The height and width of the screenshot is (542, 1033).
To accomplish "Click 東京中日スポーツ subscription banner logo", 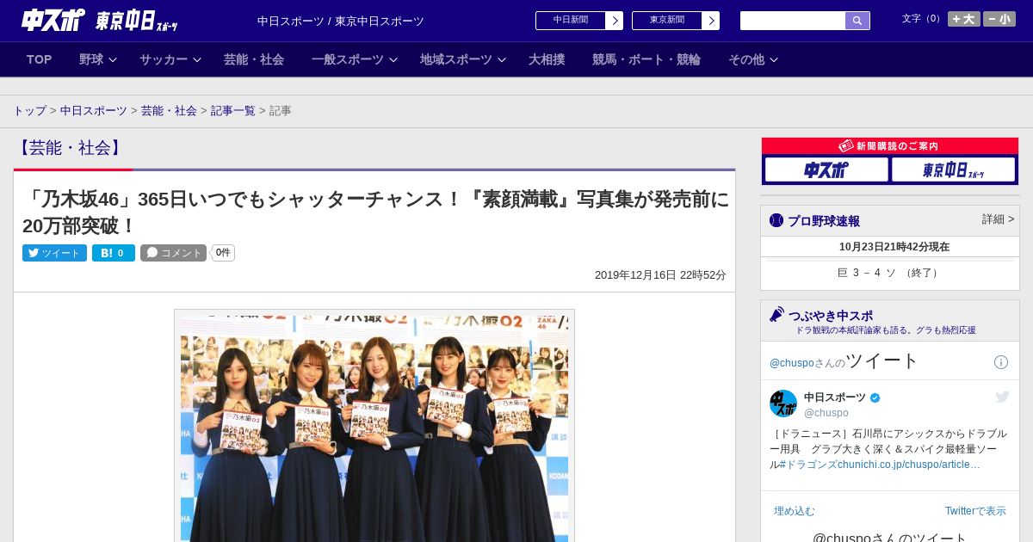I will pos(953,170).
